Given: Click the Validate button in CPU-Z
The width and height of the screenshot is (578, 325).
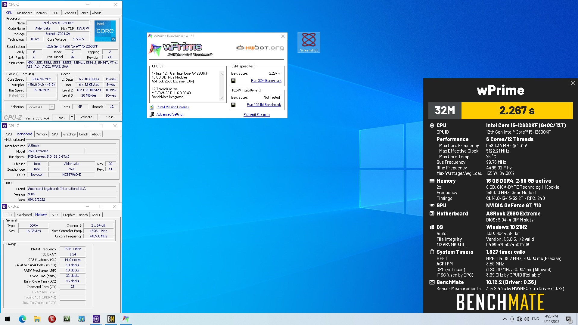Looking at the screenshot, I should [86, 117].
